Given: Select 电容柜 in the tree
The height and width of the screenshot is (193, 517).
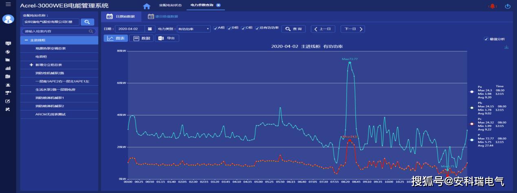Looking at the screenshot, I should click(59, 56).
